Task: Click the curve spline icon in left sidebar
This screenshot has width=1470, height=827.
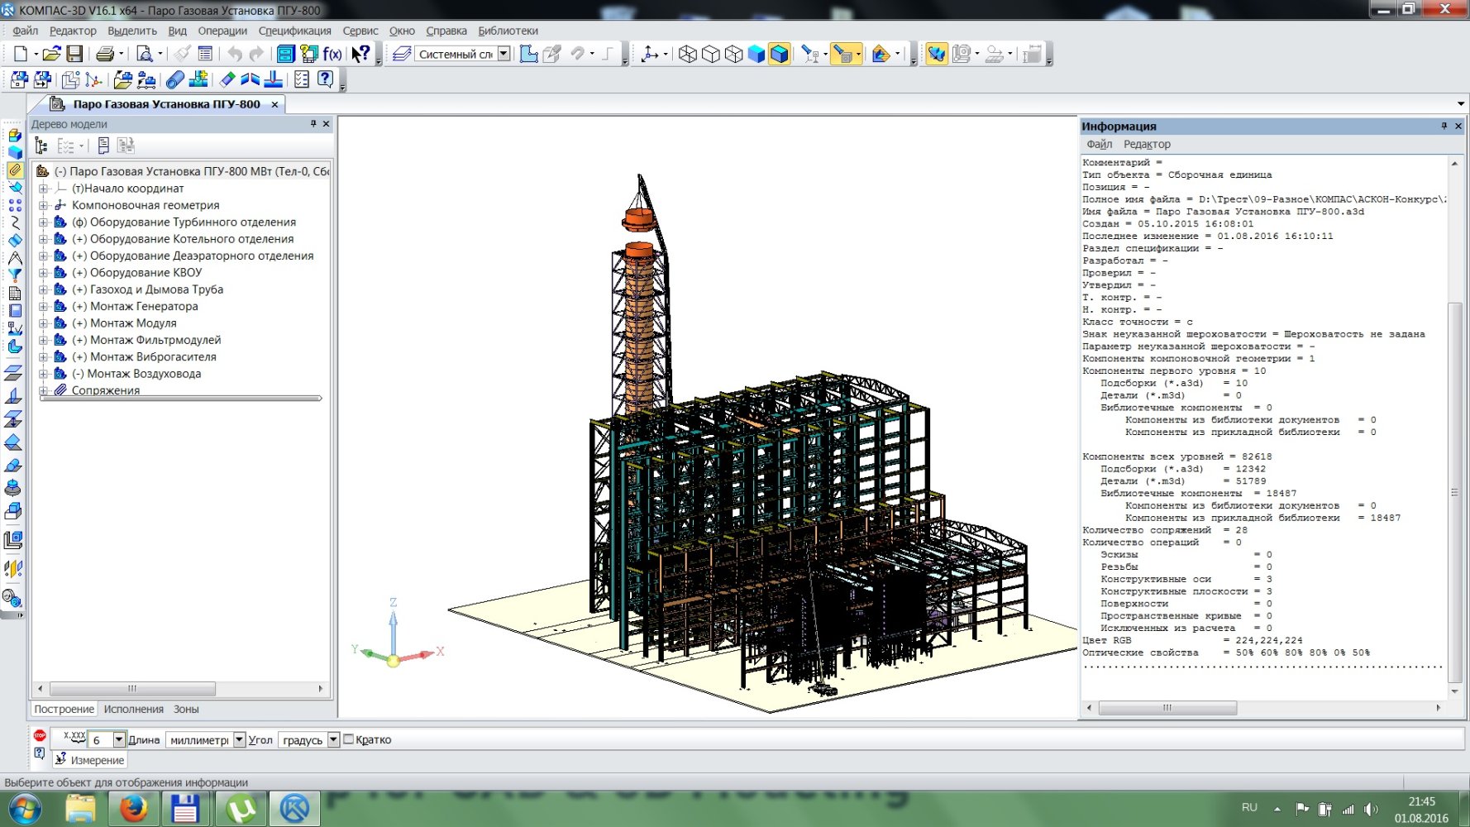Action: (15, 222)
